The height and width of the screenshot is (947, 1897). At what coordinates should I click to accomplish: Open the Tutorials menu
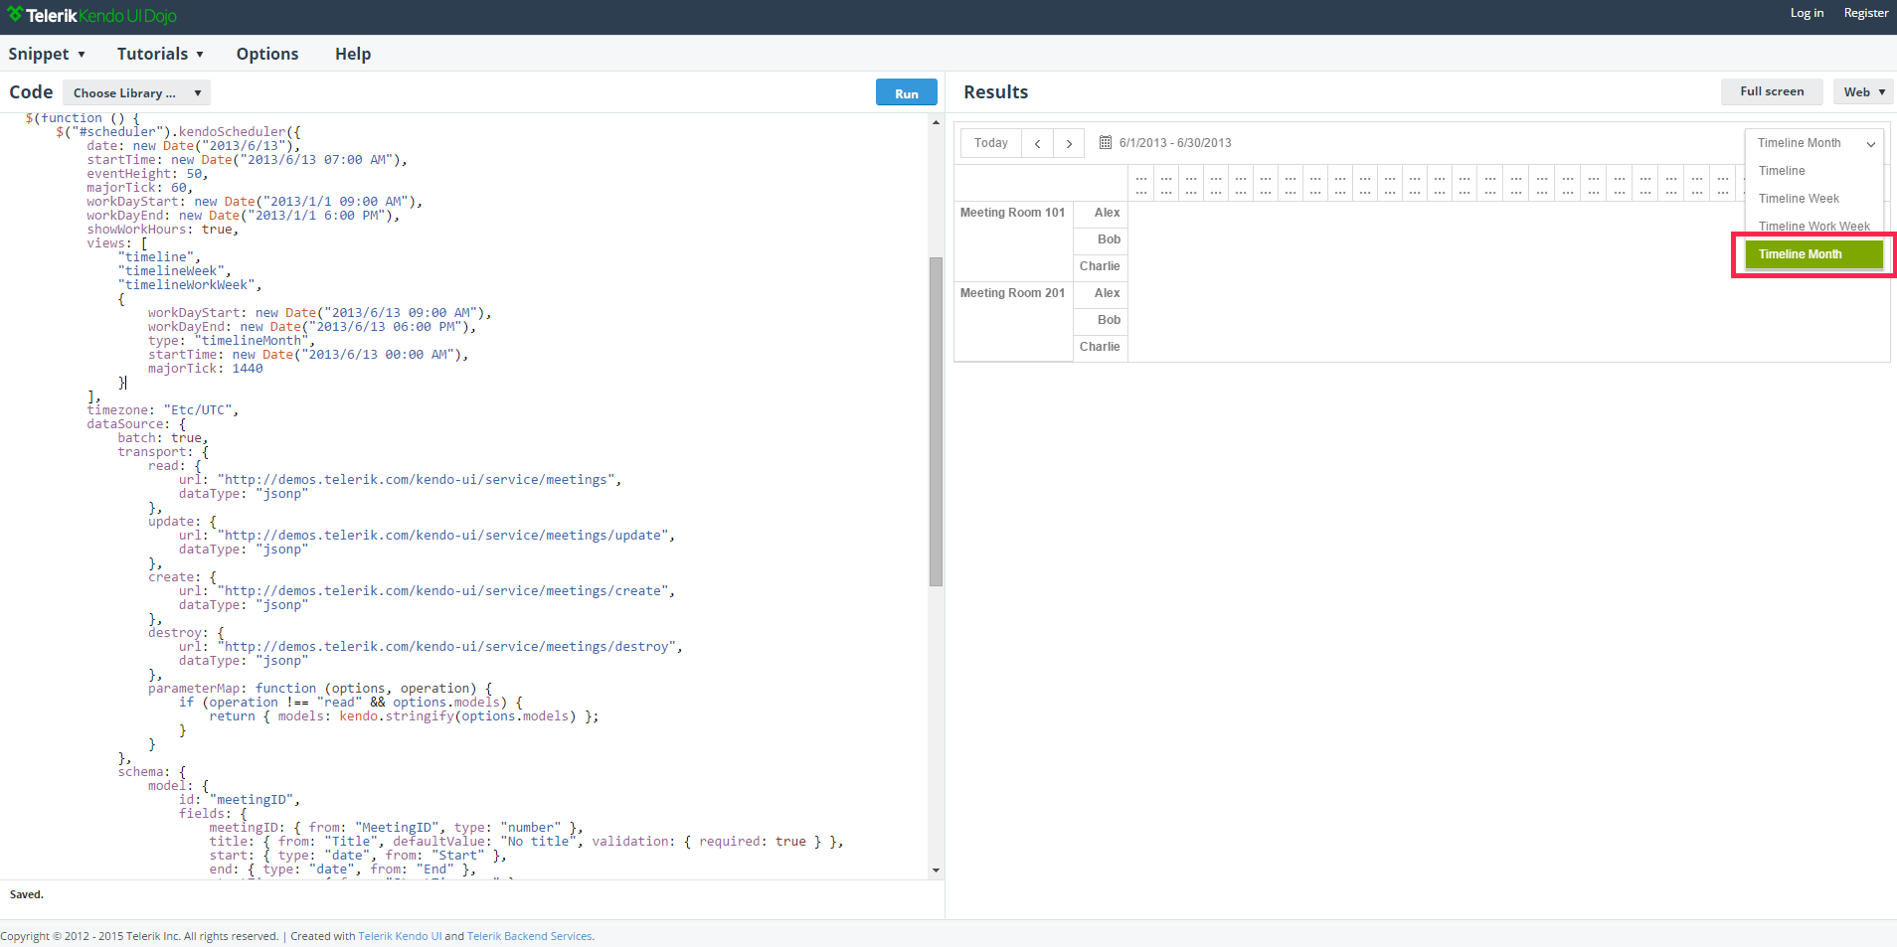(160, 54)
